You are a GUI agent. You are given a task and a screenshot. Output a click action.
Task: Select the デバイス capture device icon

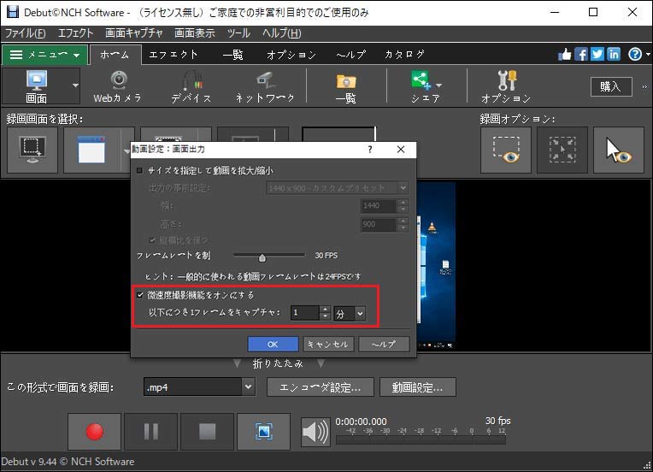pos(191,86)
